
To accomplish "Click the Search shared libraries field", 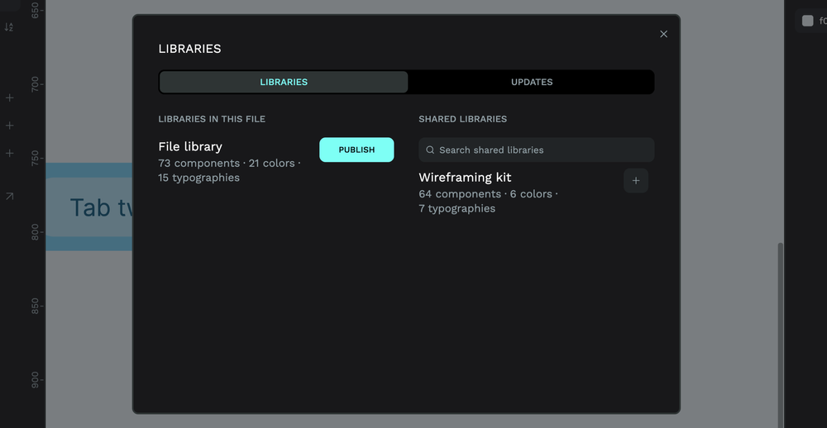I will point(542,150).
